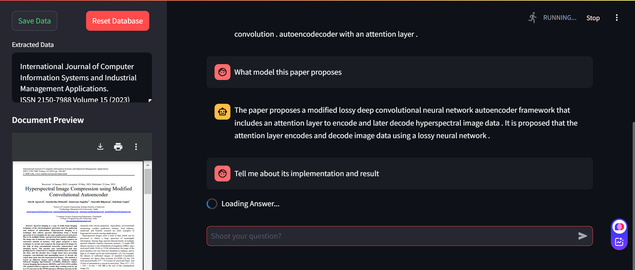
Task: Open the floating AI assistant chat bubble
Action: click(x=619, y=227)
